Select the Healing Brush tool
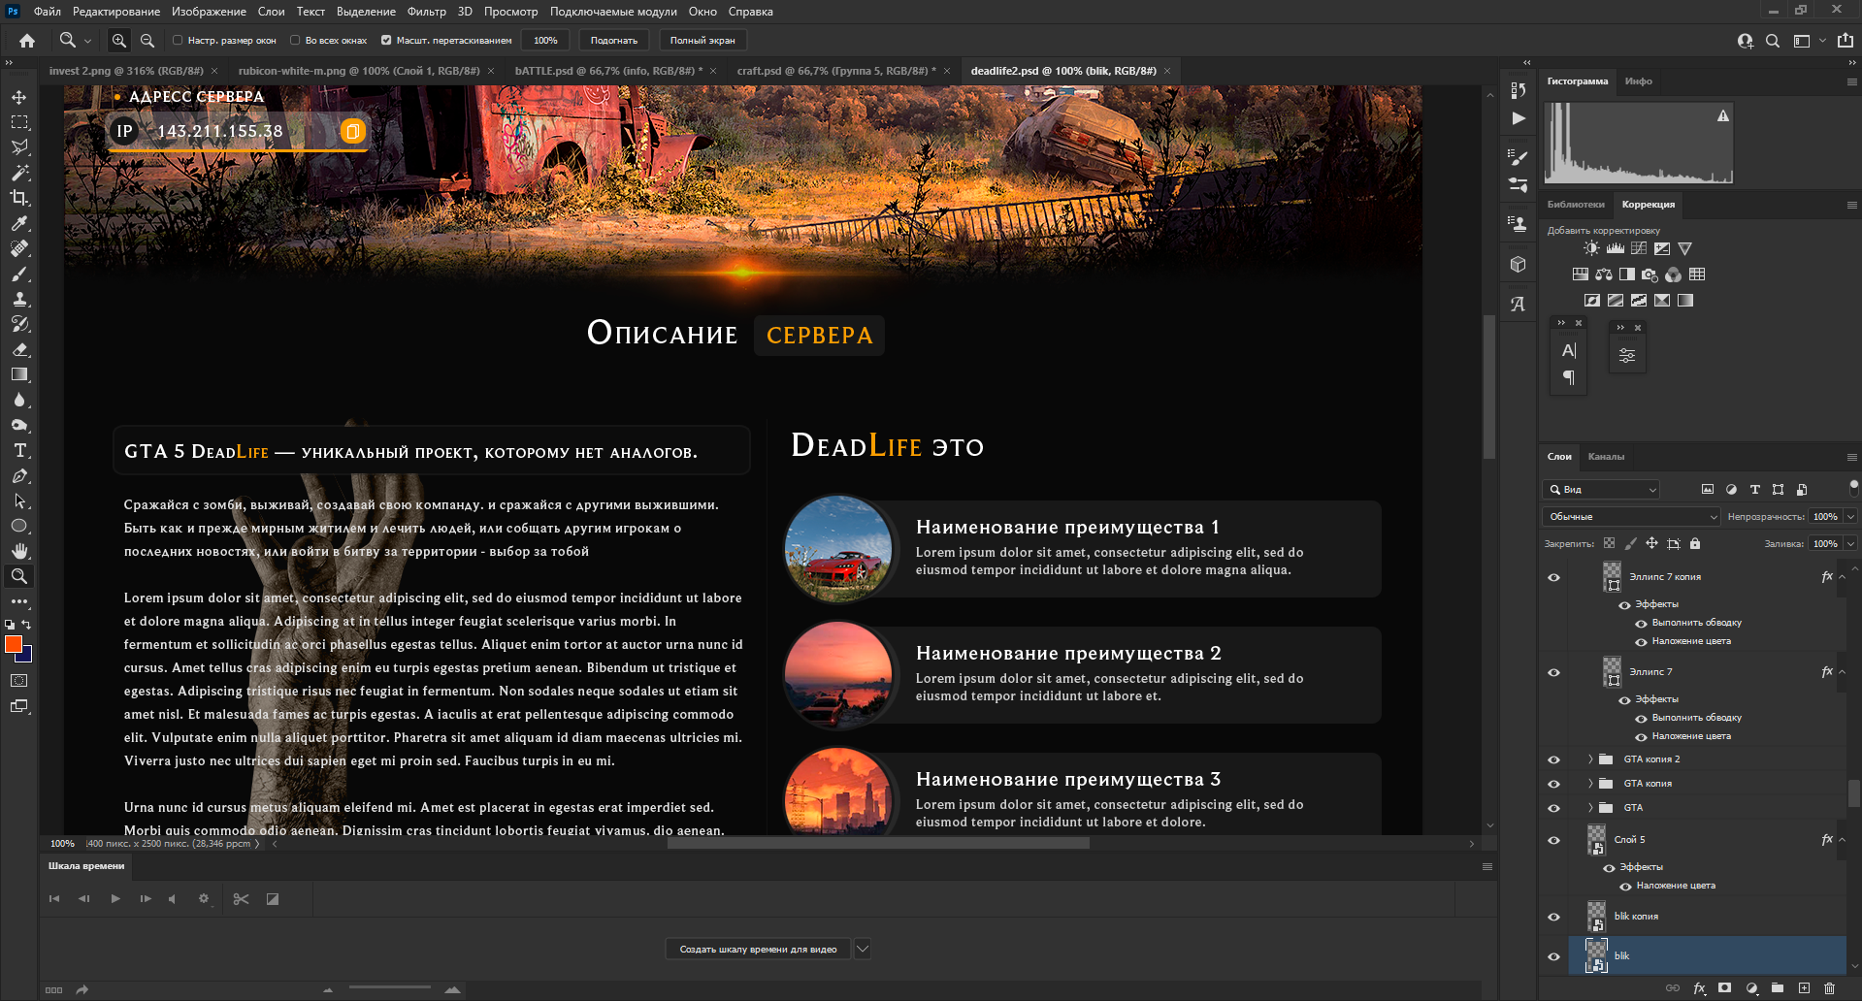 click(19, 248)
